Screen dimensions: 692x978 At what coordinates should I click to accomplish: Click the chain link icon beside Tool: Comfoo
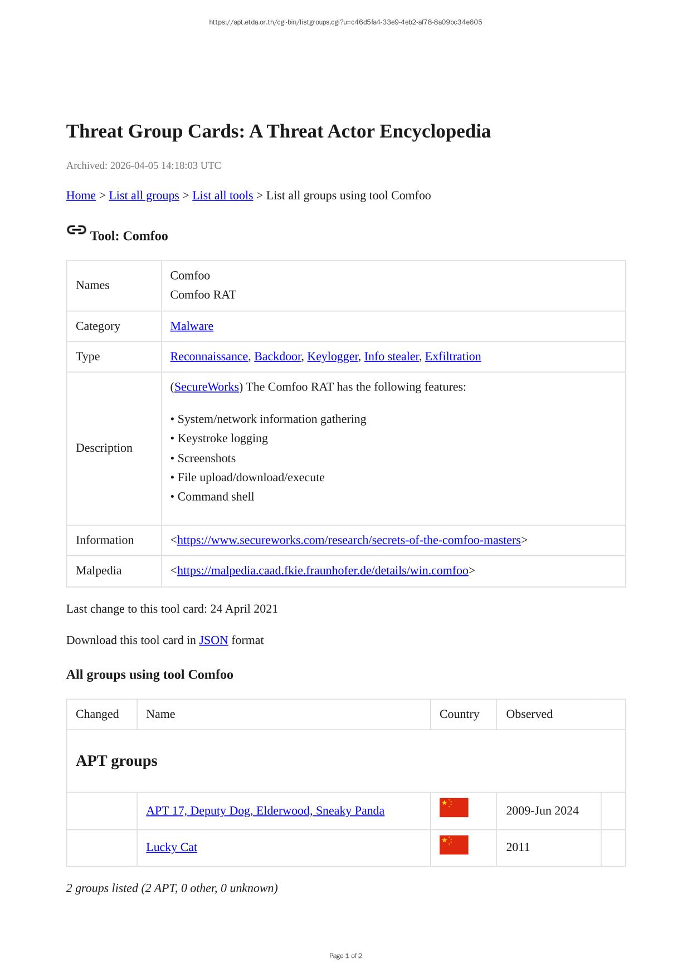[x=76, y=230]
